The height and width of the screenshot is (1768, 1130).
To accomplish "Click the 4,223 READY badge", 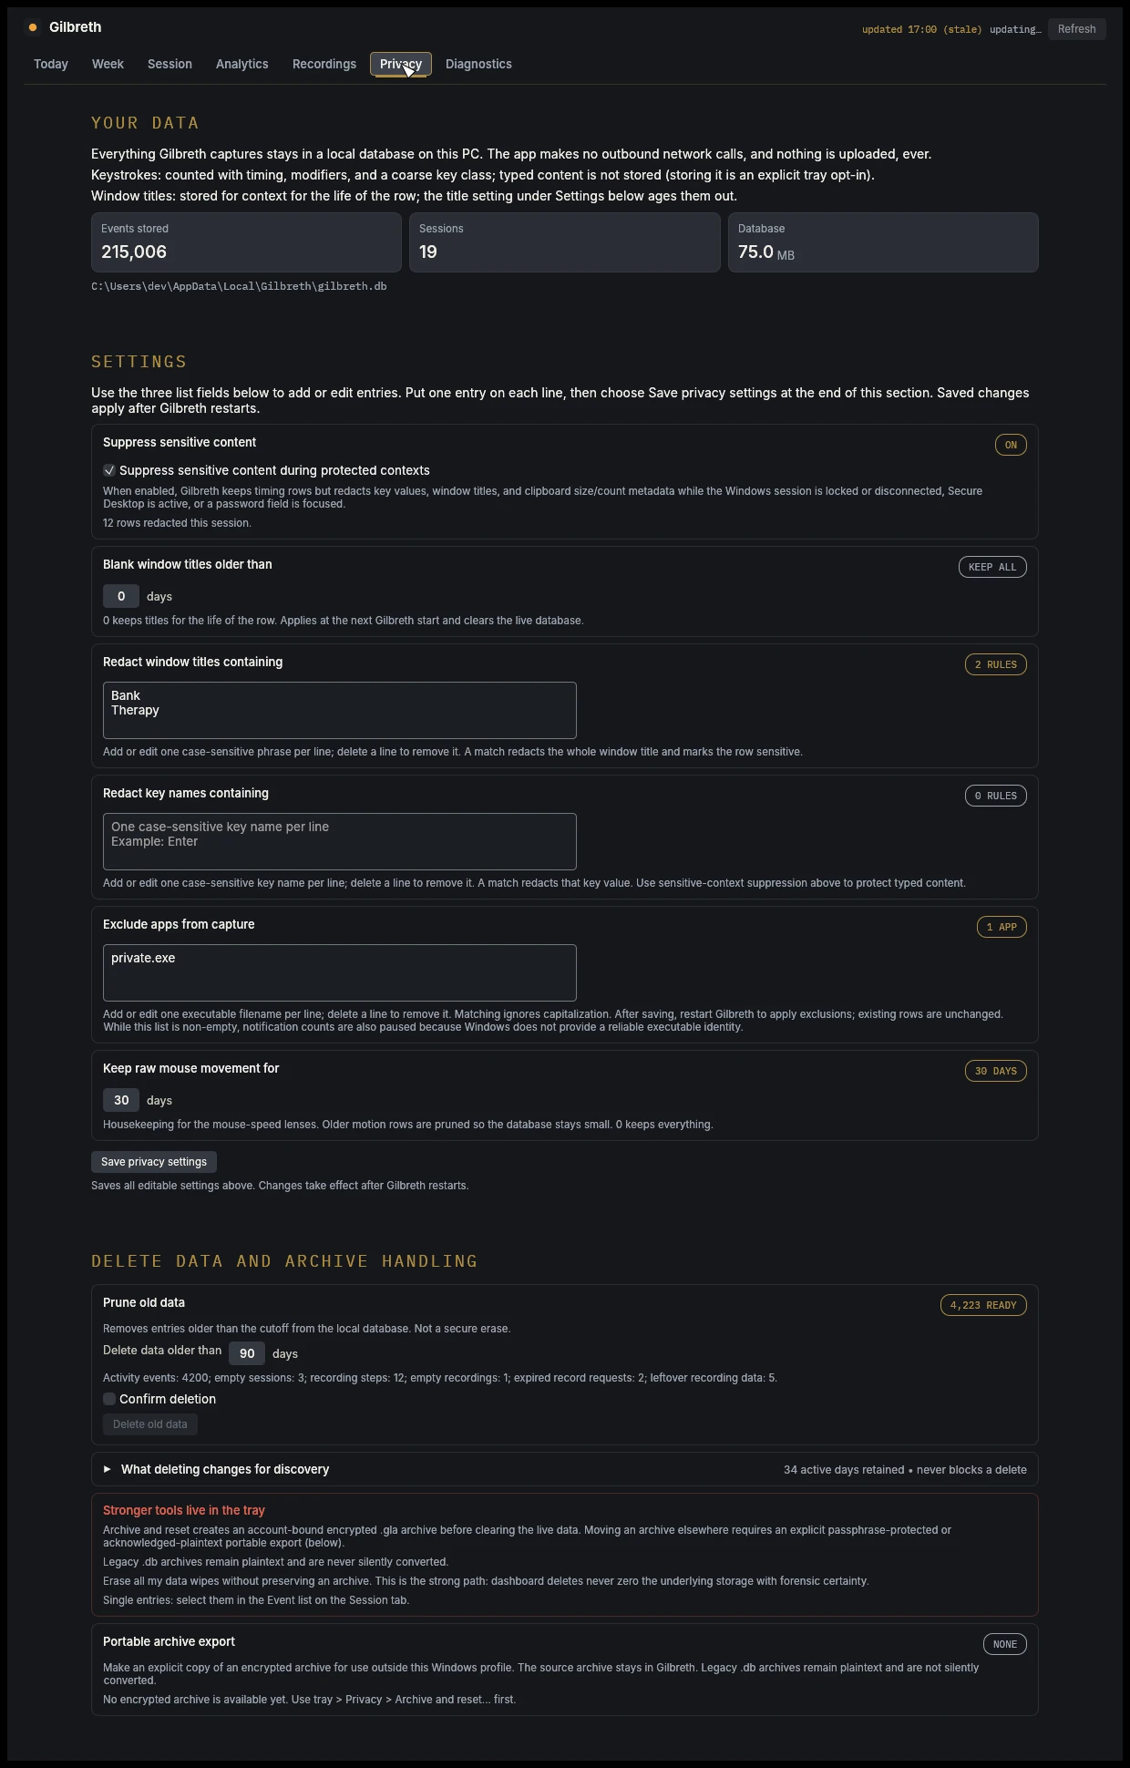I will [x=983, y=1305].
